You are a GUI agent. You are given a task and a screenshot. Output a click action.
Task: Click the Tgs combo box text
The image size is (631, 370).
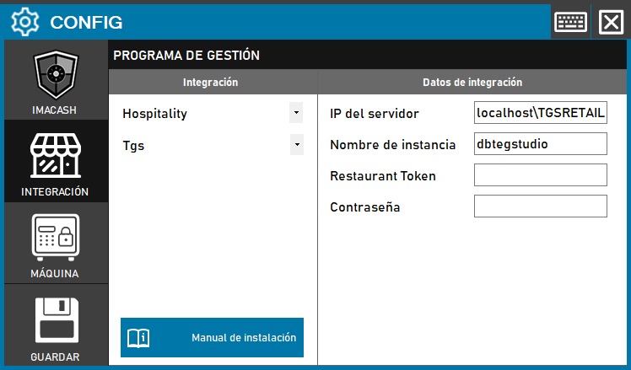tap(202, 146)
